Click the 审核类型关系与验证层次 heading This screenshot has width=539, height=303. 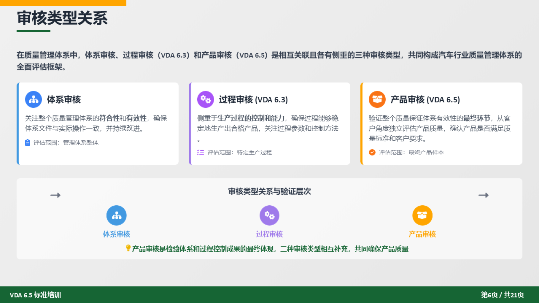(x=269, y=191)
